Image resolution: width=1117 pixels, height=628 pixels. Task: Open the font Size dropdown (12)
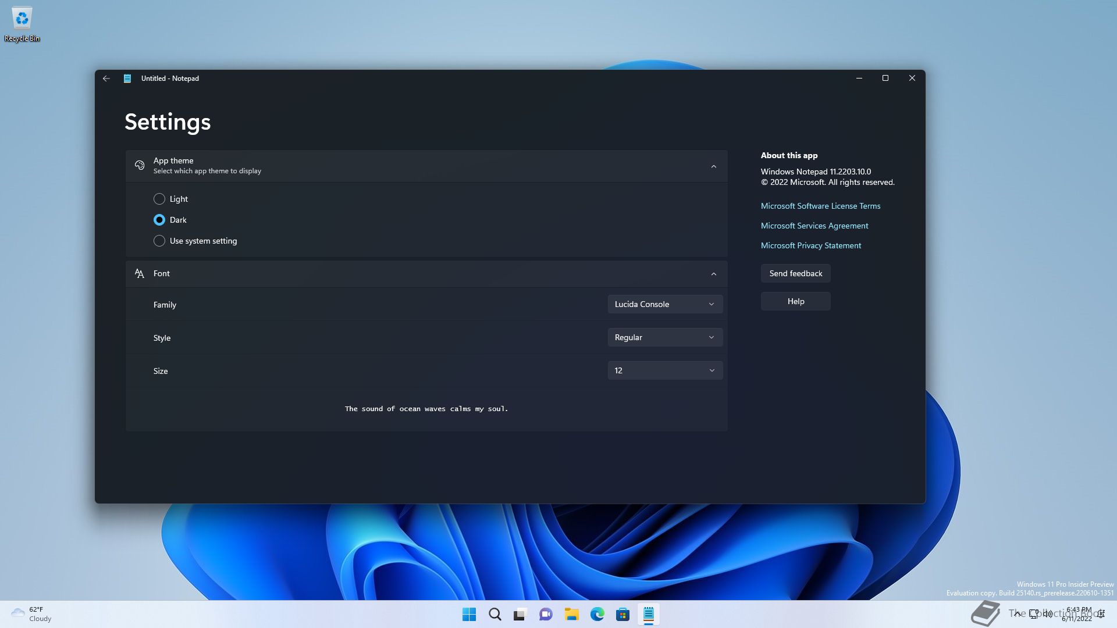pos(665,370)
